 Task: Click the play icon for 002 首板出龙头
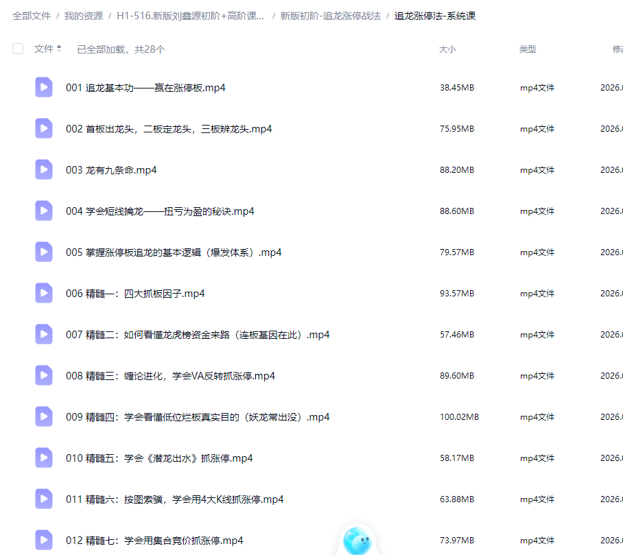(x=43, y=128)
